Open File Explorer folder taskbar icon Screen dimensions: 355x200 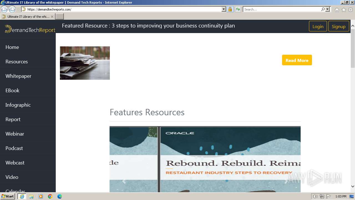[31, 196]
